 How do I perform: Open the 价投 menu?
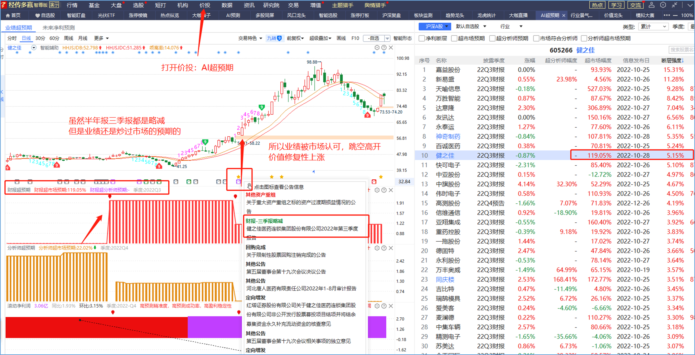(205, 5)
